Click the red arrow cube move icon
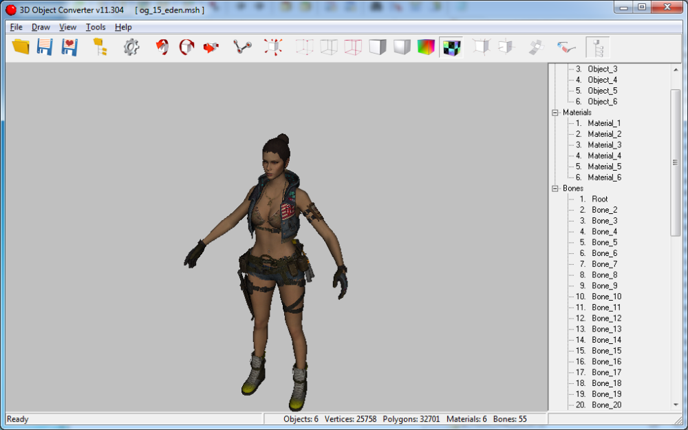688x430 pixels. click(211, 47)
